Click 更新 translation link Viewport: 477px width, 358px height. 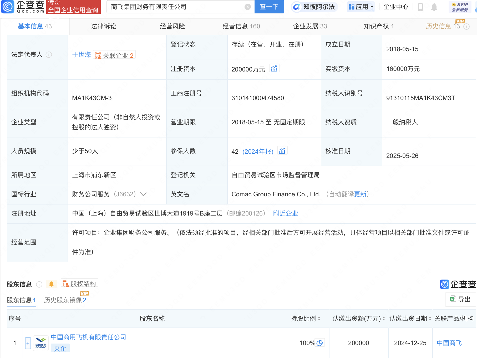pos(360,194)
